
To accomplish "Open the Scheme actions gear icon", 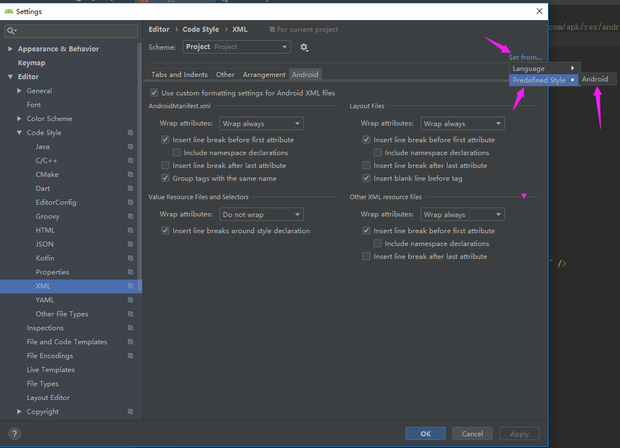I will point(304,47).
